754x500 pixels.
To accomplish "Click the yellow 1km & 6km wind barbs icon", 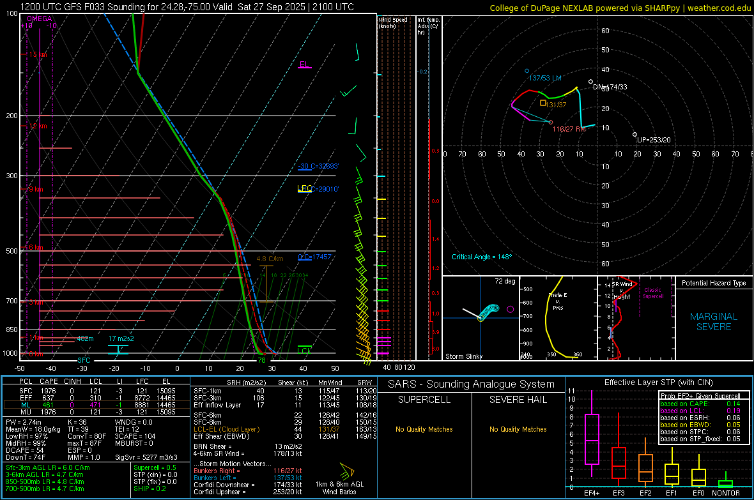I will point(347,472).
